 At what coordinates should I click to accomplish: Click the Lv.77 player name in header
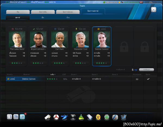[x=131, y=2]
